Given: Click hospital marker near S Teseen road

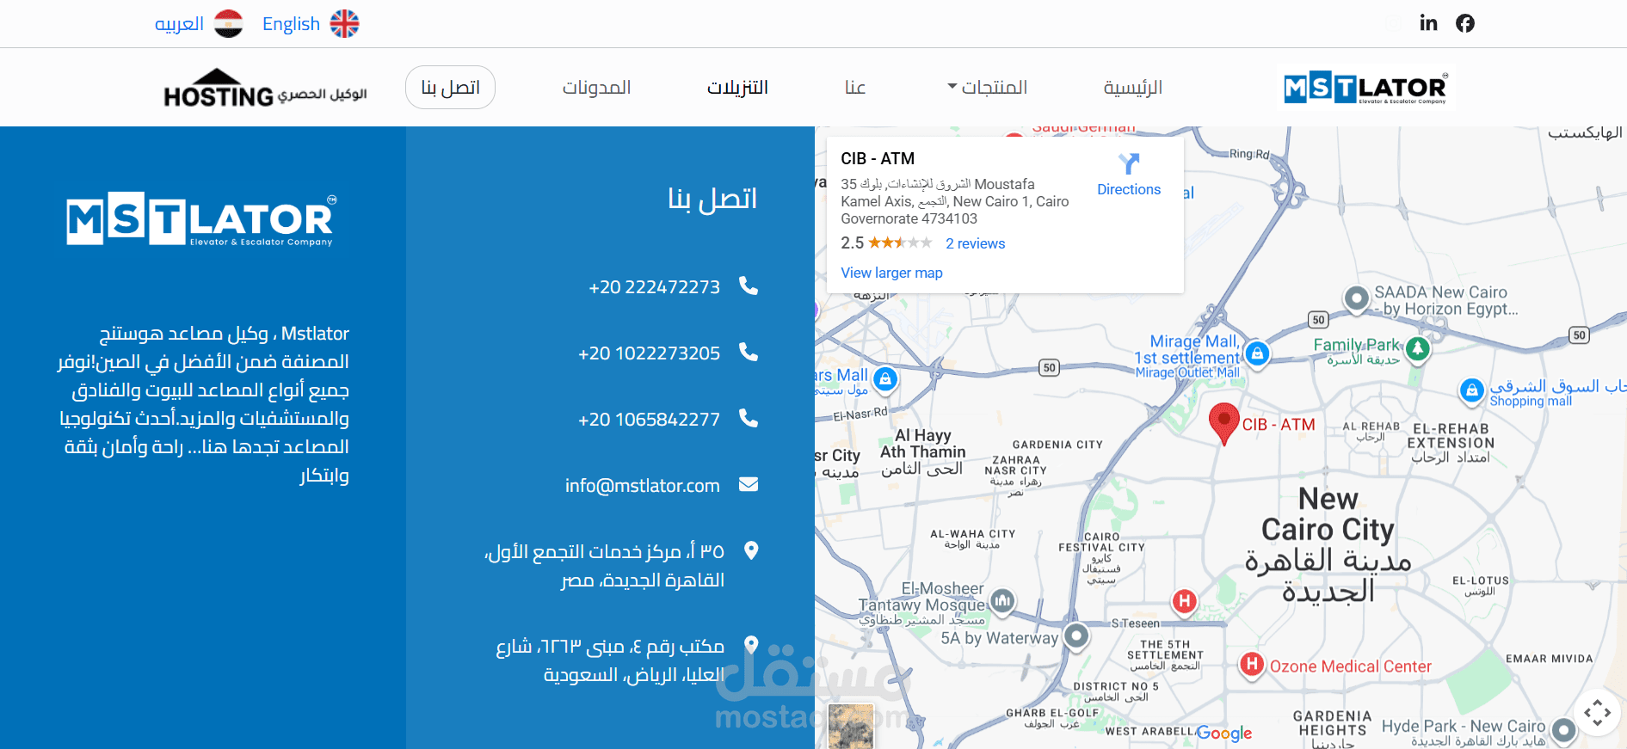Looking at the screenshot, I should click(1185, 601).
